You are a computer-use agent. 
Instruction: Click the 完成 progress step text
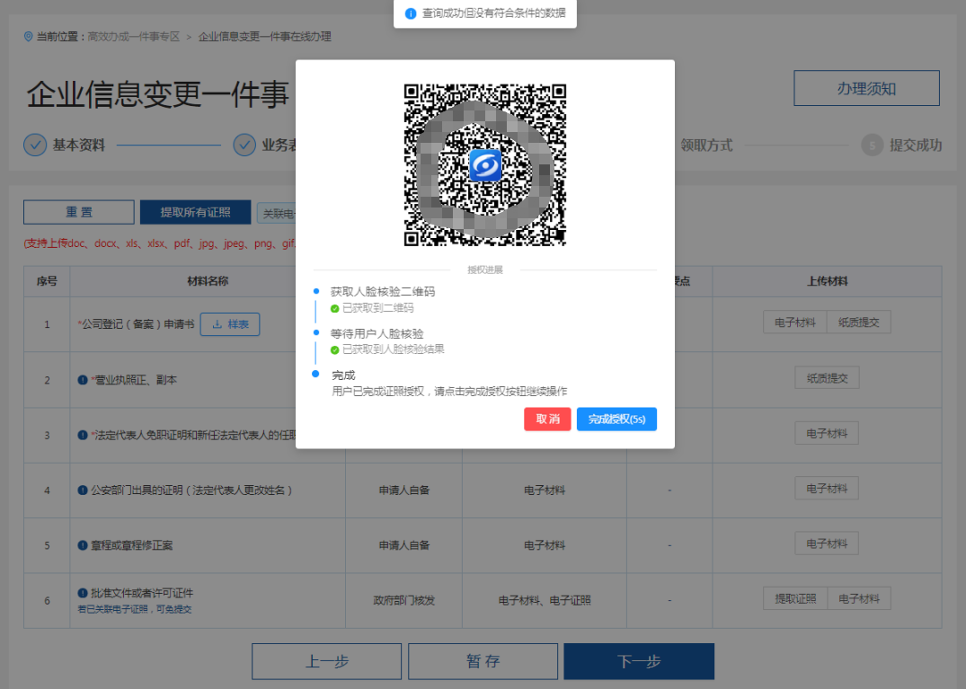coord(343,375)
